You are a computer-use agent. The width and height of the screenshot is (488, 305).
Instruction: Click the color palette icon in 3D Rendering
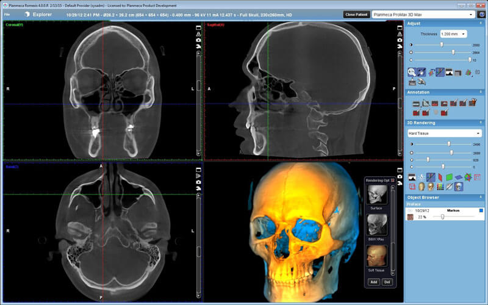tap(440, 187)
